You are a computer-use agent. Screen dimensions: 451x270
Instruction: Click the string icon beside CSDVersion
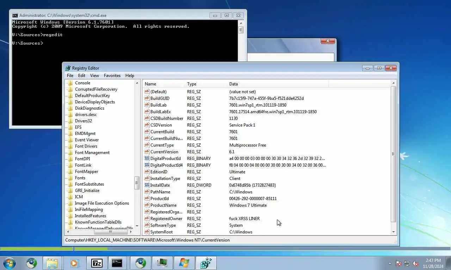pos(147,125)
